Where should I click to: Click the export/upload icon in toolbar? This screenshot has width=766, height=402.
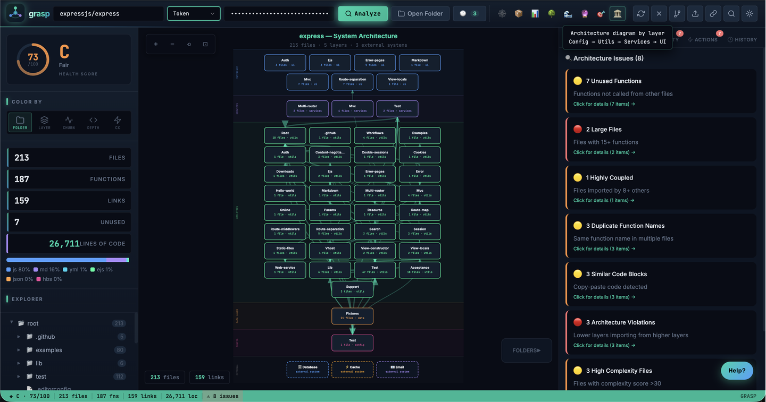(x=695, y=13)
